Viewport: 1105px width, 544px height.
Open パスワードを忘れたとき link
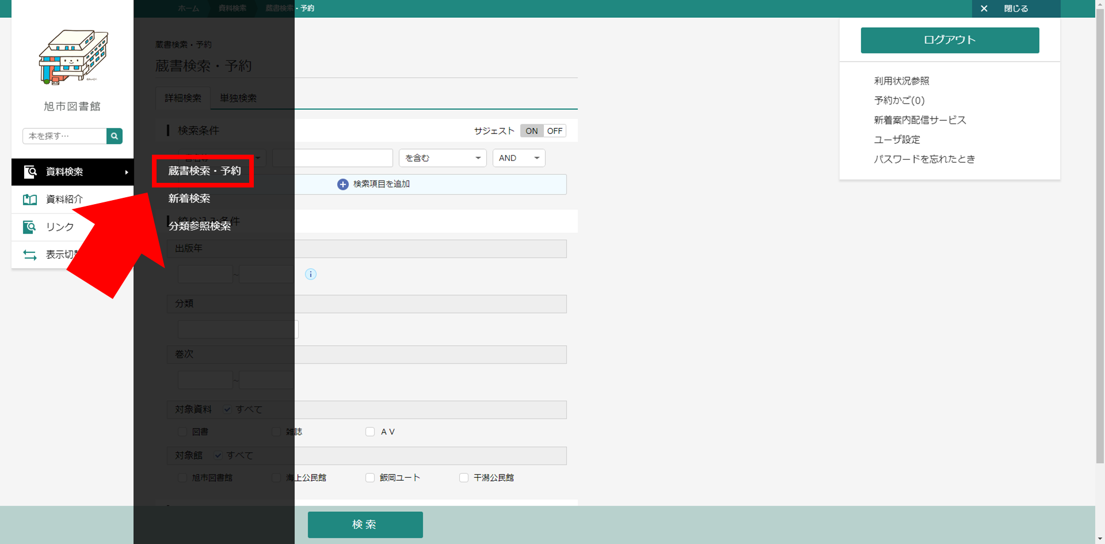pos(925,159)
